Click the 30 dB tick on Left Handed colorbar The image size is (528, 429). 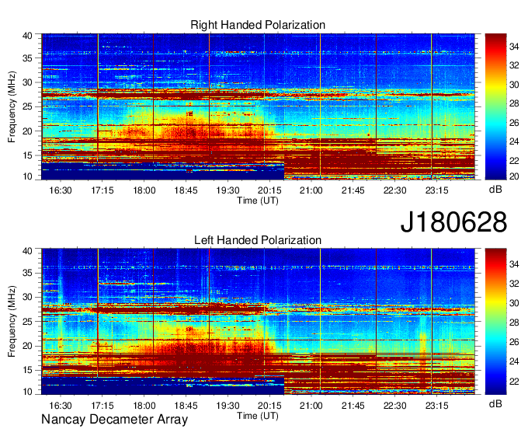tap(514, 303)
